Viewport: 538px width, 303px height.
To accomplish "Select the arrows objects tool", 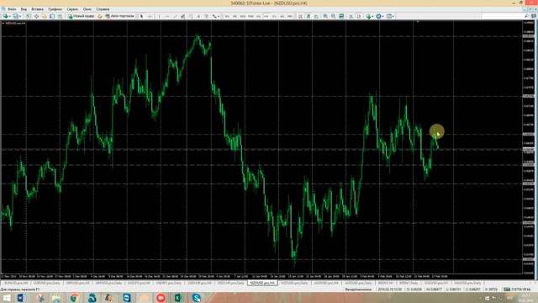I will pyautogui.click(x=214, y=16).
